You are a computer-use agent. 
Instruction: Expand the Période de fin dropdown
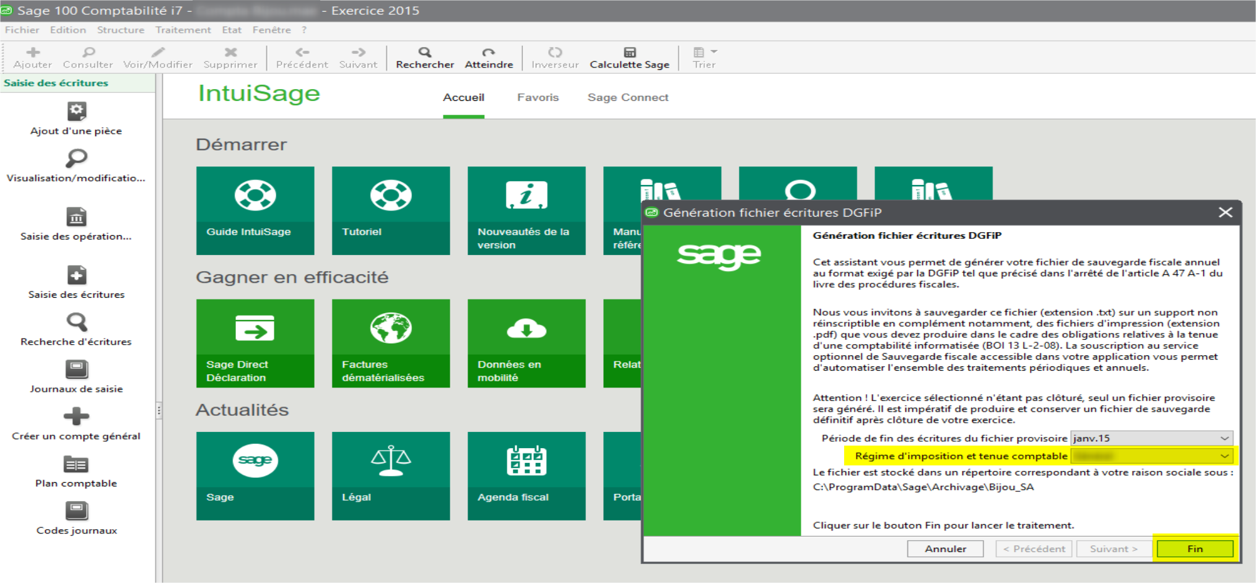pos(1224,438)
